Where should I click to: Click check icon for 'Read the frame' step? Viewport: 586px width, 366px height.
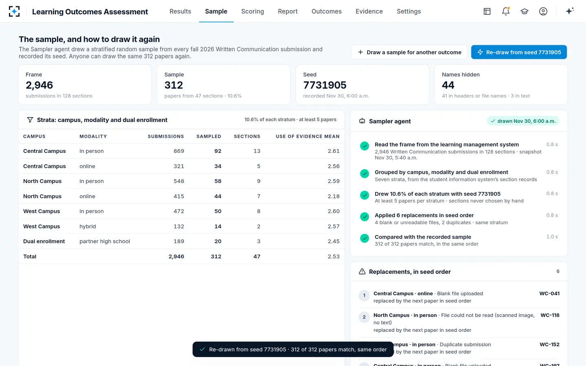[x=365, y=146]
